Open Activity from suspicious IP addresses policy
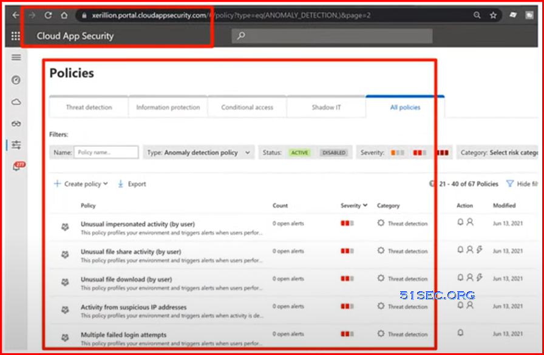This screenshot has width=544, height=355. (x=134, y=307)
